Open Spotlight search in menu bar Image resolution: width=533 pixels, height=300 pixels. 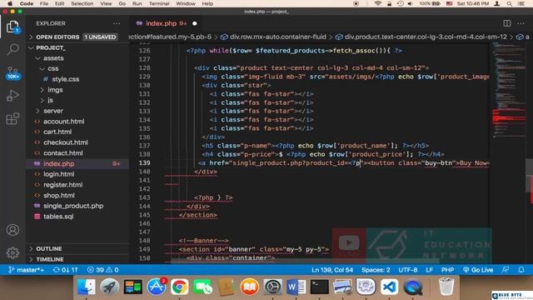509,3
